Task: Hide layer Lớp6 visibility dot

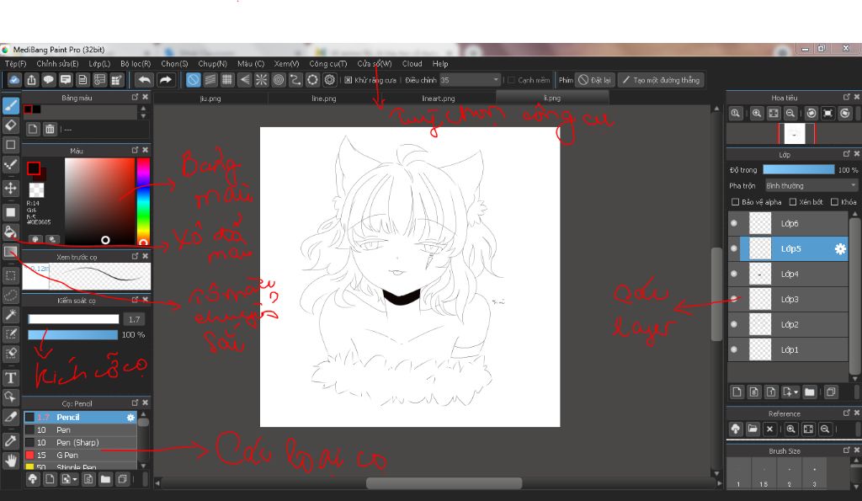Action: [734, 223]
